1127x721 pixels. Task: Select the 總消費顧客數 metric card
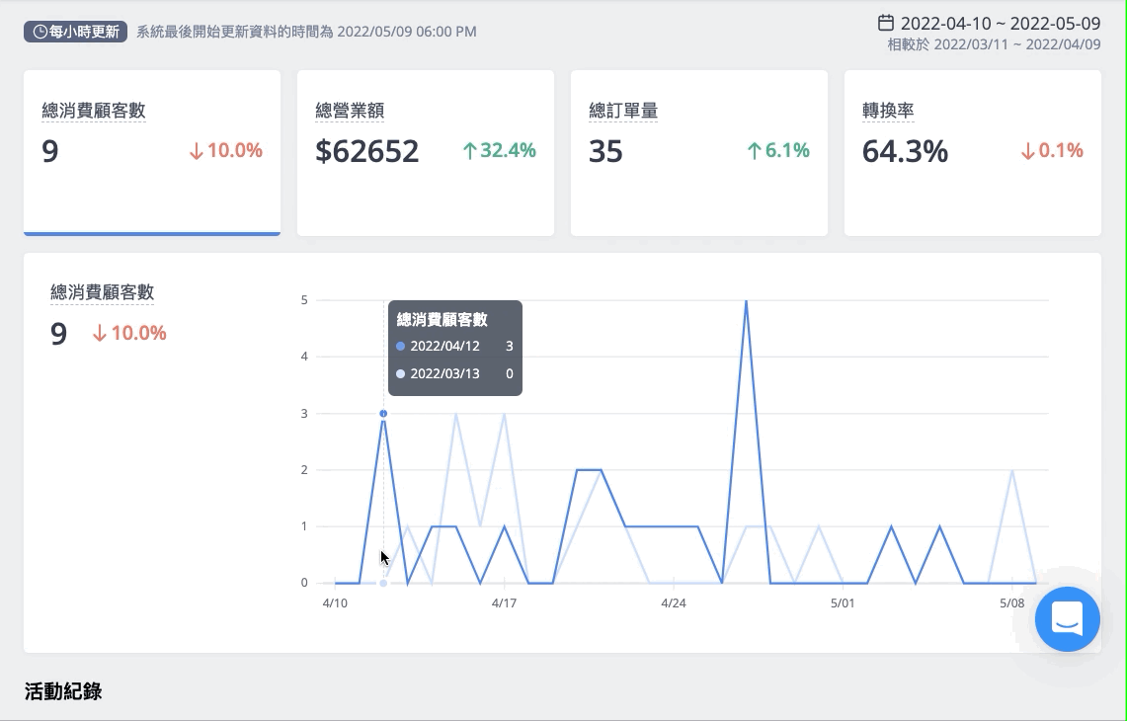point(152,152)
